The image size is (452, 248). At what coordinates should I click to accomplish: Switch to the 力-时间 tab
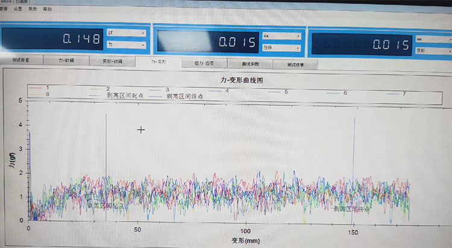pos(66,61)
